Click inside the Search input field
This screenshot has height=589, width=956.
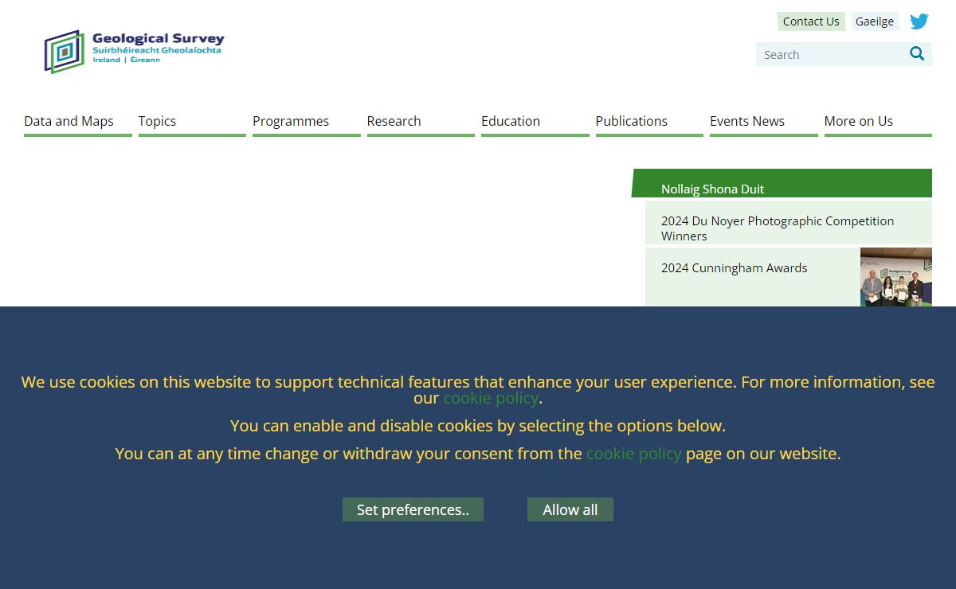[829, 55]
